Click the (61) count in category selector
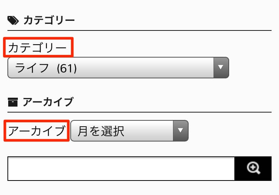Image resolution: width=279 pixels, height=195 pixels. click(67, 68)
